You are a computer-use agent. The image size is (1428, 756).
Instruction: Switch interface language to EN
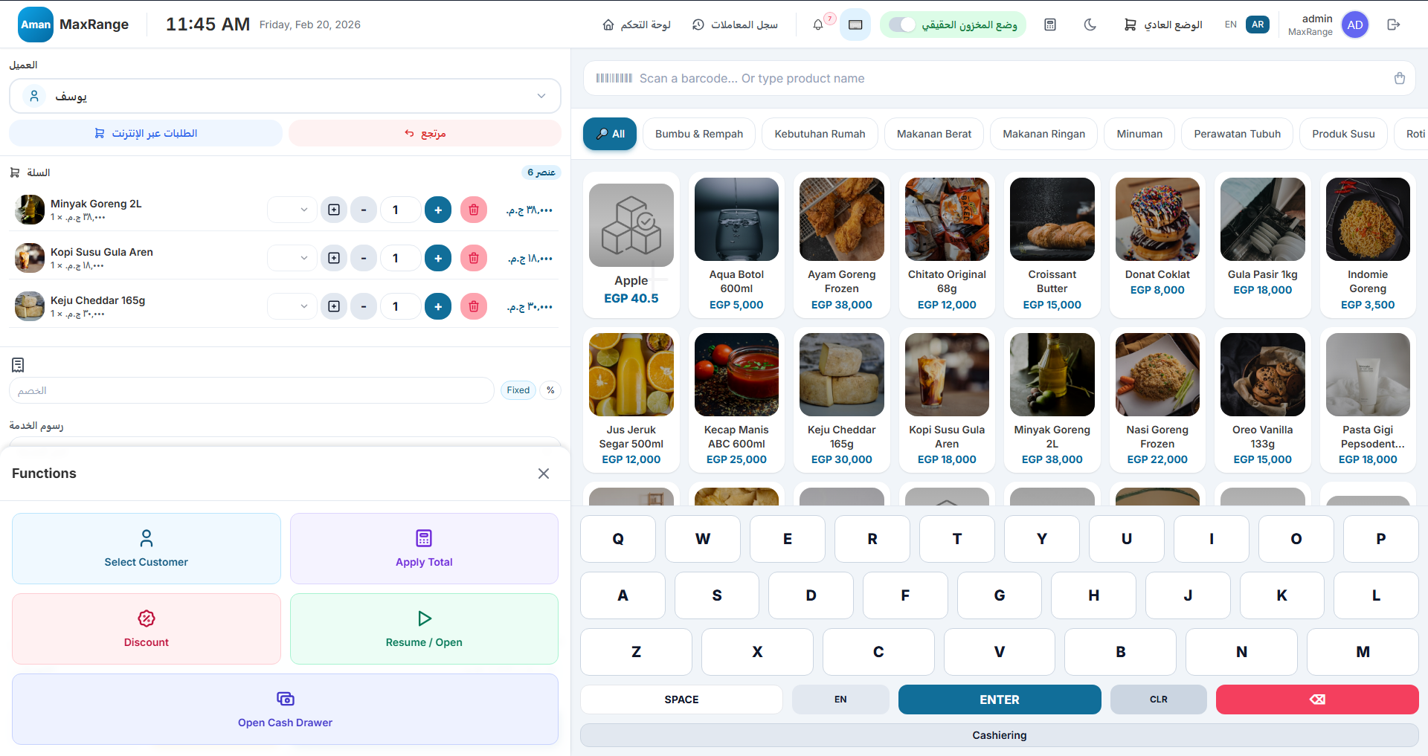[x=1230, y=25]
